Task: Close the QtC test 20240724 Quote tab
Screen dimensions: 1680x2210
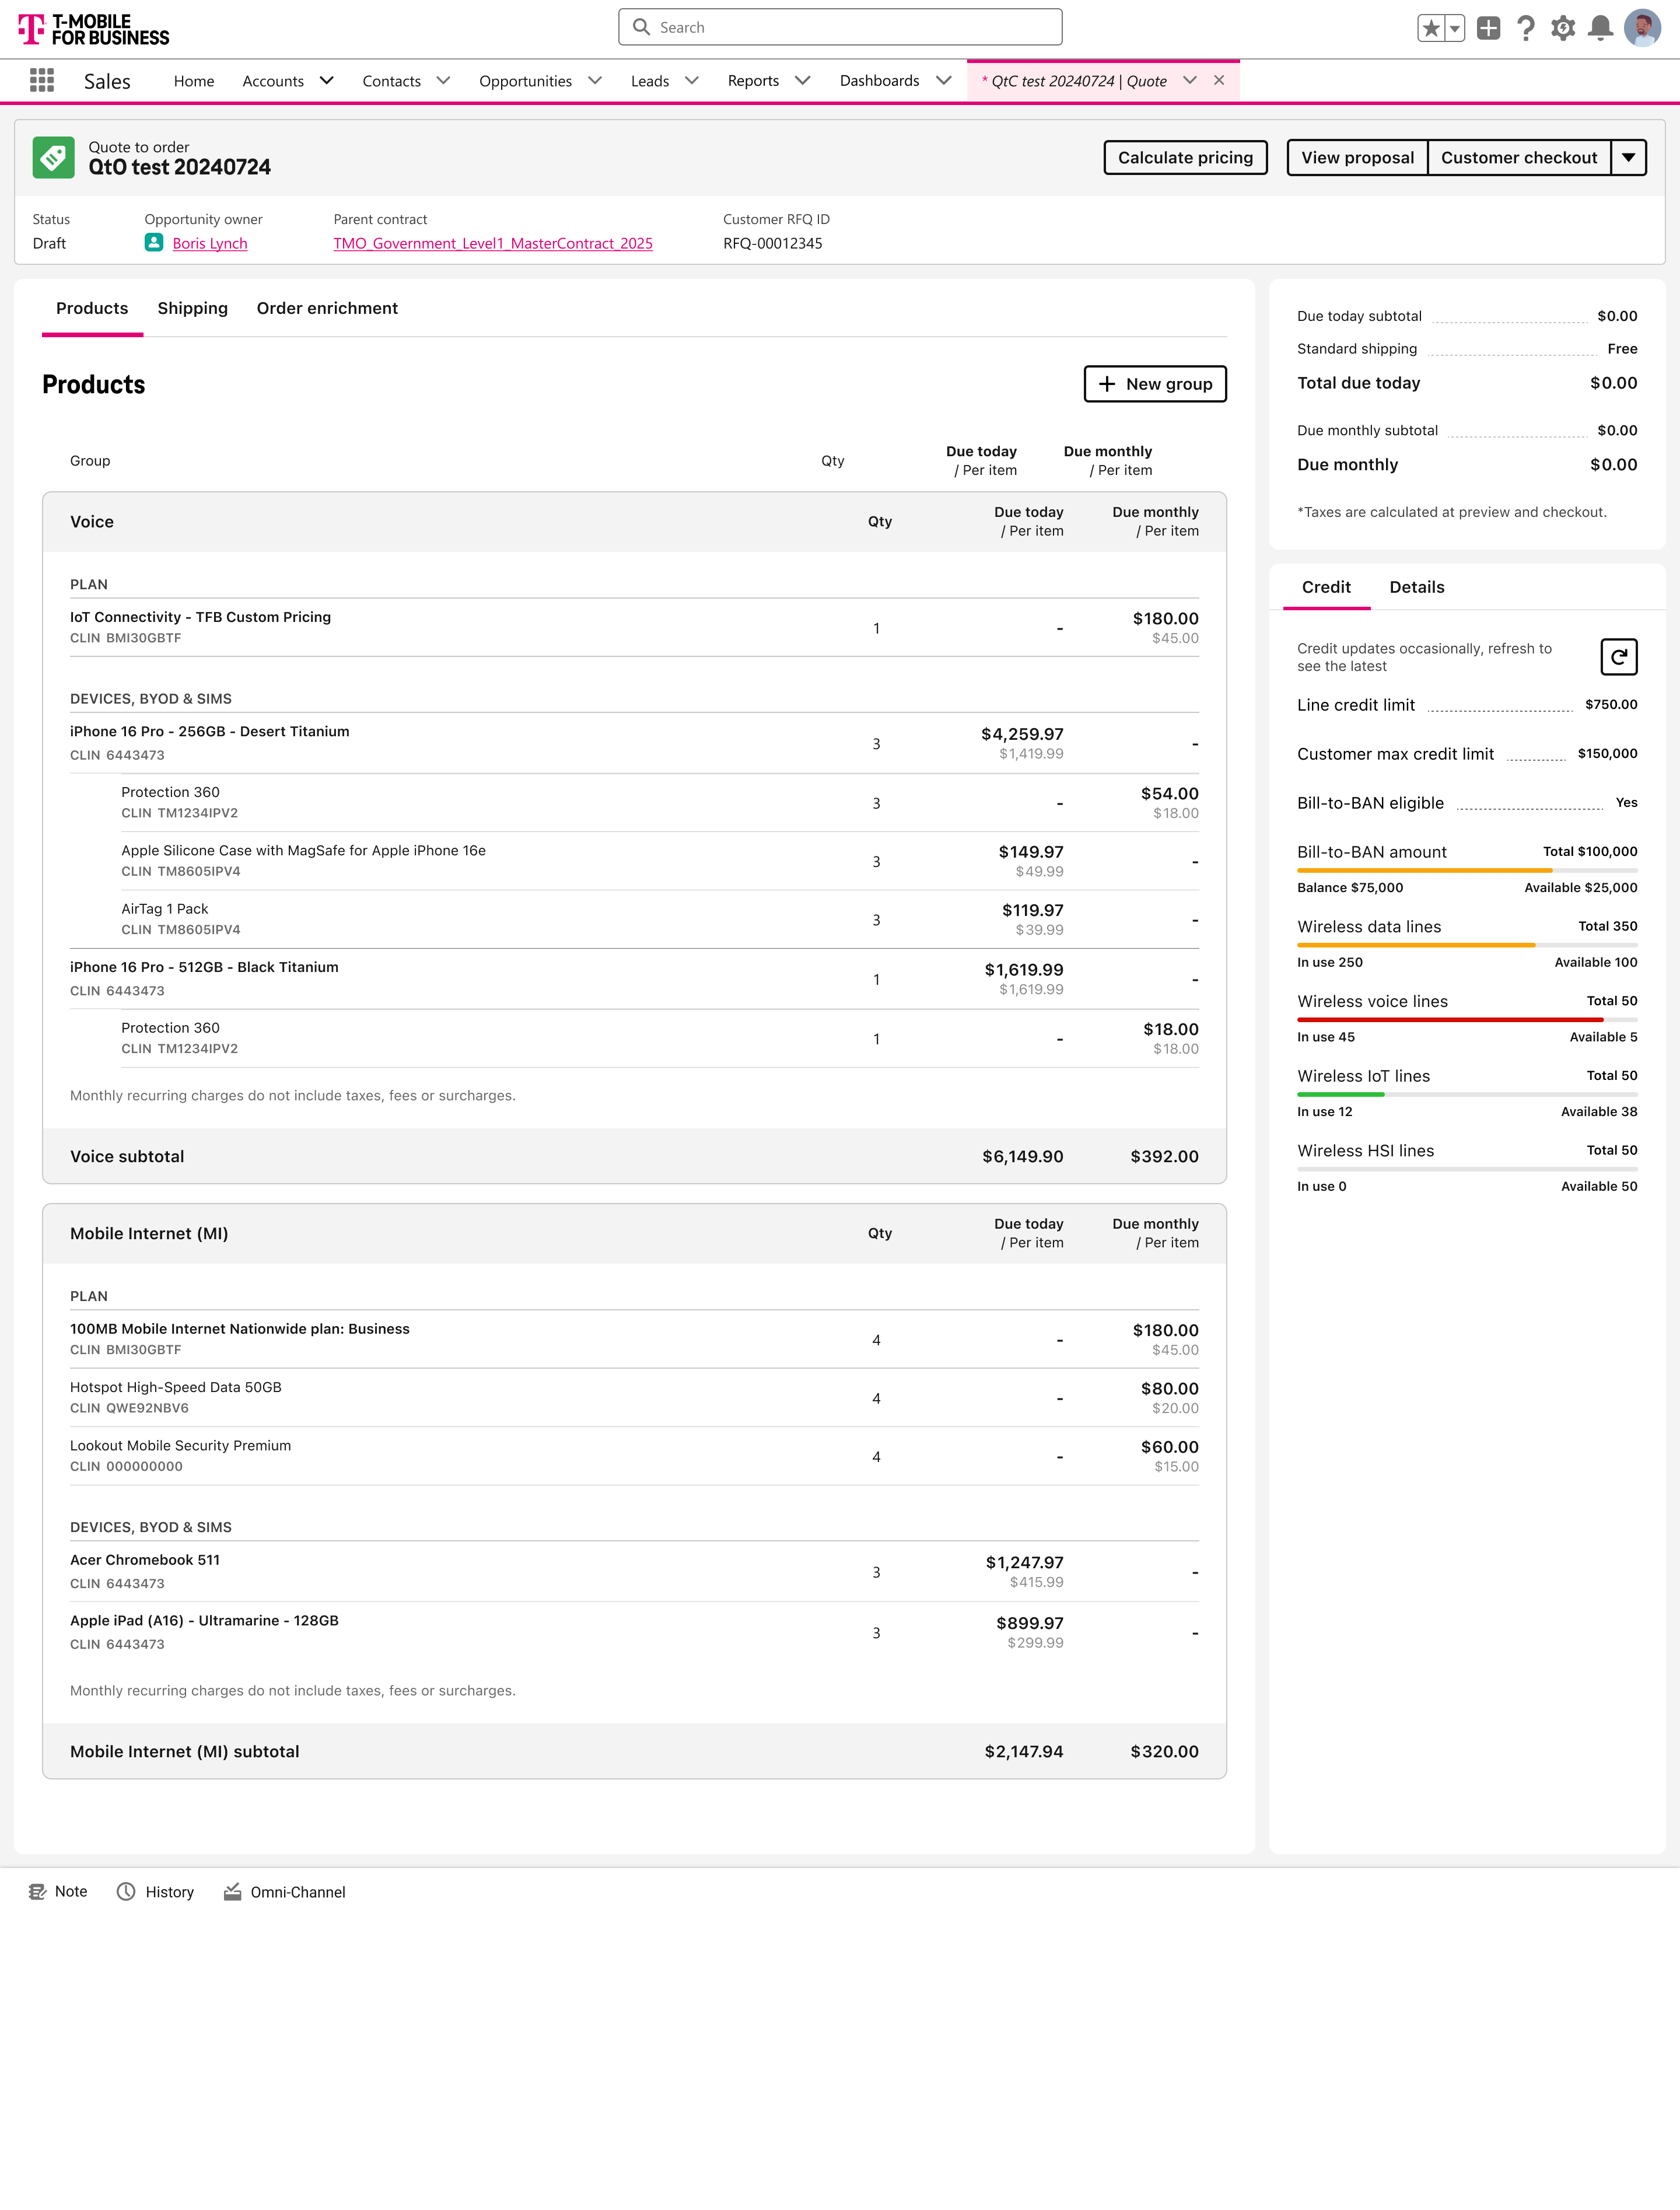Action: click(x=1219, y=80)
